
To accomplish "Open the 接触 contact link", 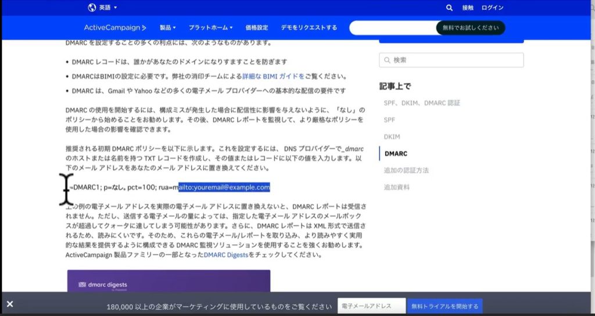I will click(468, 8).
